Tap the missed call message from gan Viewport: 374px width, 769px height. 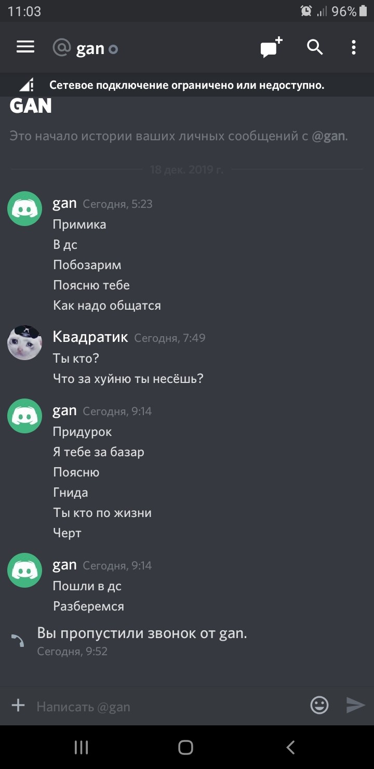tap(142, 633)
